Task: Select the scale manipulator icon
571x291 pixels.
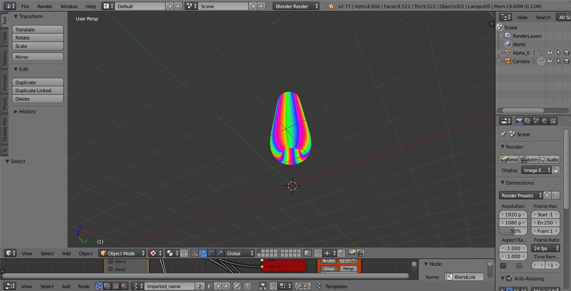Action: [219, 253]
